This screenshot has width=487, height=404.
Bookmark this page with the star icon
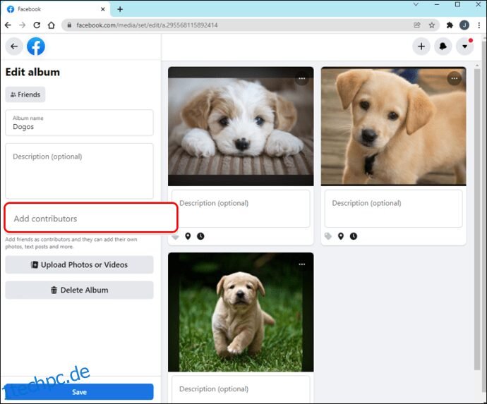coord(432,25)
